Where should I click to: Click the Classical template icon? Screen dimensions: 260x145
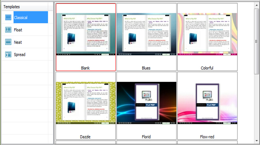coord(8,17)
